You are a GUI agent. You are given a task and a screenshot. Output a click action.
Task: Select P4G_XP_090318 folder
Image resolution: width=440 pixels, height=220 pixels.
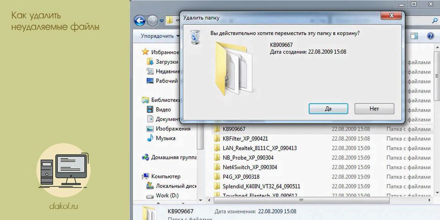click(241, 177)
